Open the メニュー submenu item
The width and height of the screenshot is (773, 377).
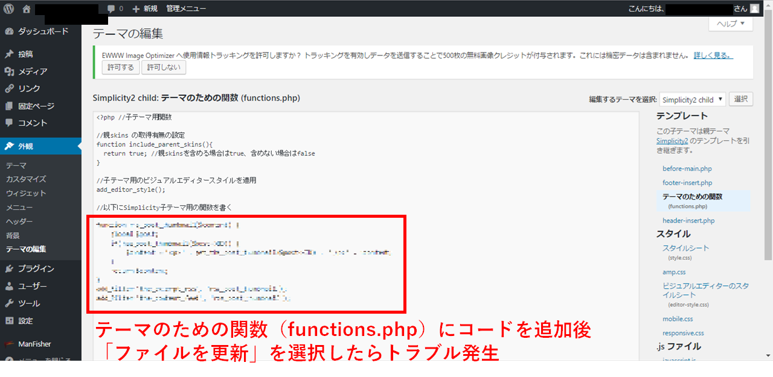coord(19,208)
